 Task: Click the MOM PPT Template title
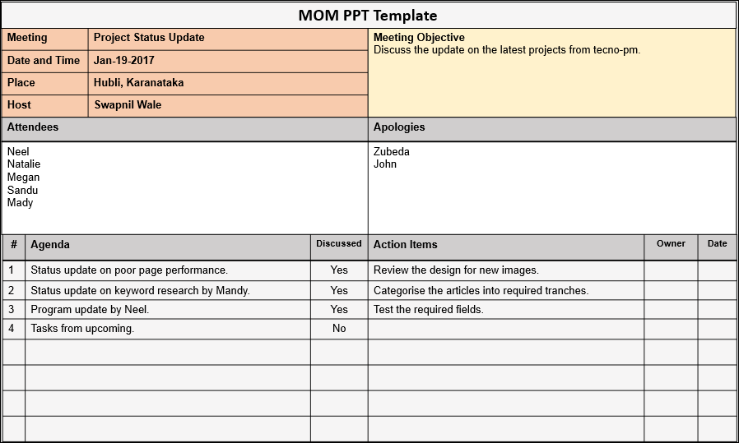click(x=368, y=16)
